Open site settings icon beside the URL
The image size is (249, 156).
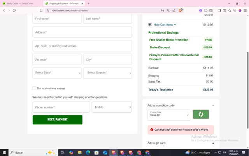48,11
